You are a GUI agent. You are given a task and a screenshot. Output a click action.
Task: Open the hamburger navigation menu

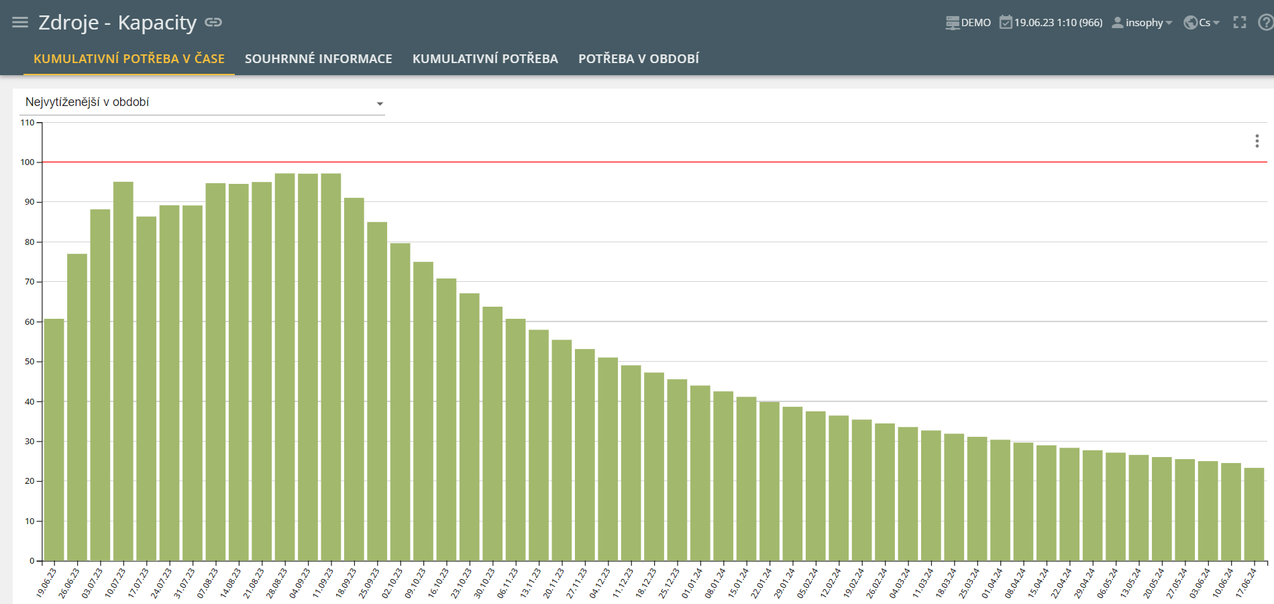[20, 22]
